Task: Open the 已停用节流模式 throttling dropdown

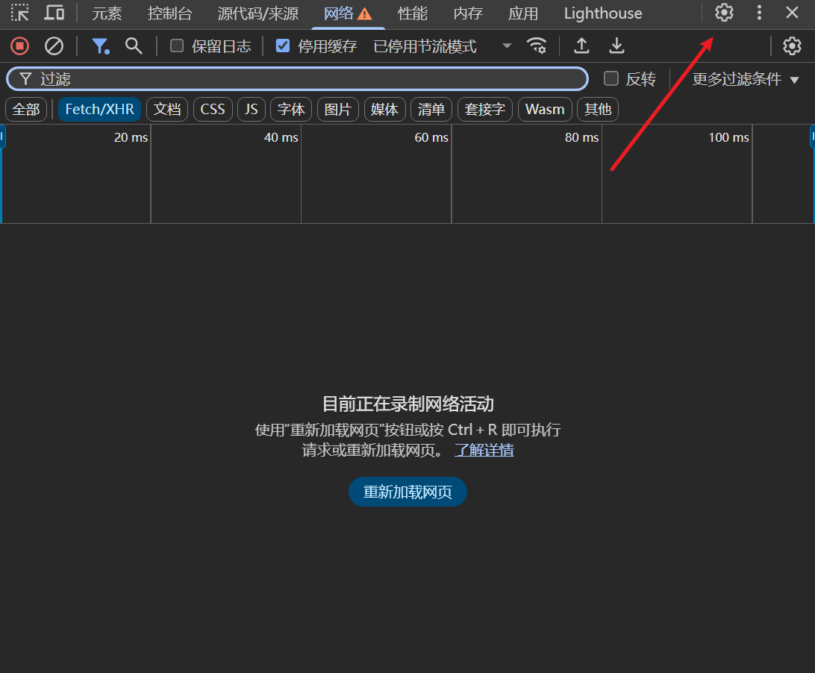Action: [x=443, y=46]
